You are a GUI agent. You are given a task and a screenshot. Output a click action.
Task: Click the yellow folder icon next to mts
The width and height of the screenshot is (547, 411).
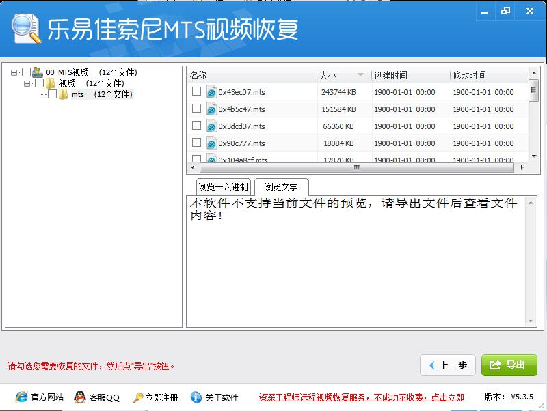tap(63, 94)
